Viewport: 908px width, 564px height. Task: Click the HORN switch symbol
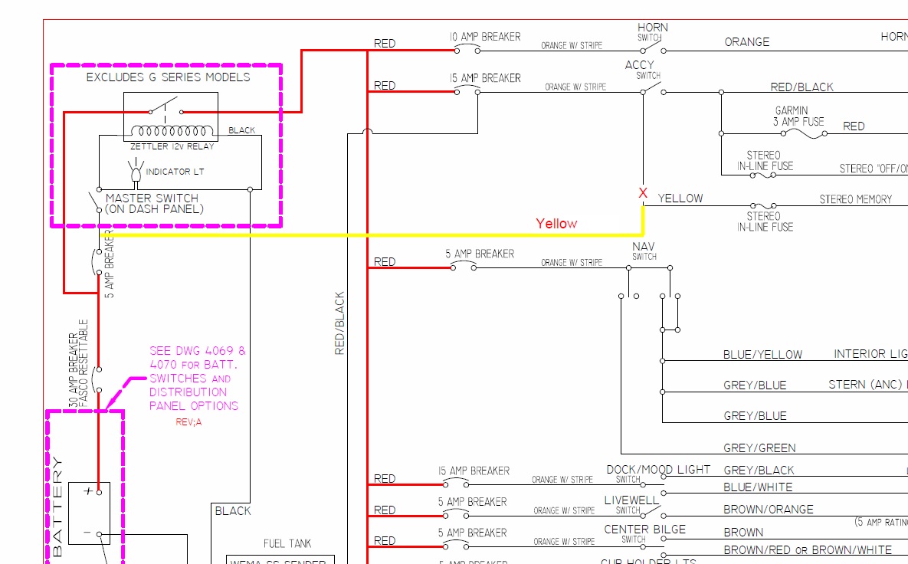point(653,49)
